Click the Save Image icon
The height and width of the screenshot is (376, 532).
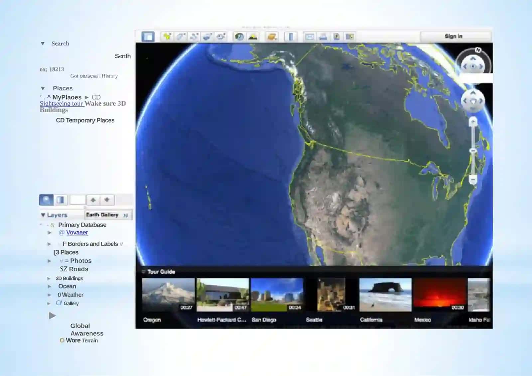336,37
